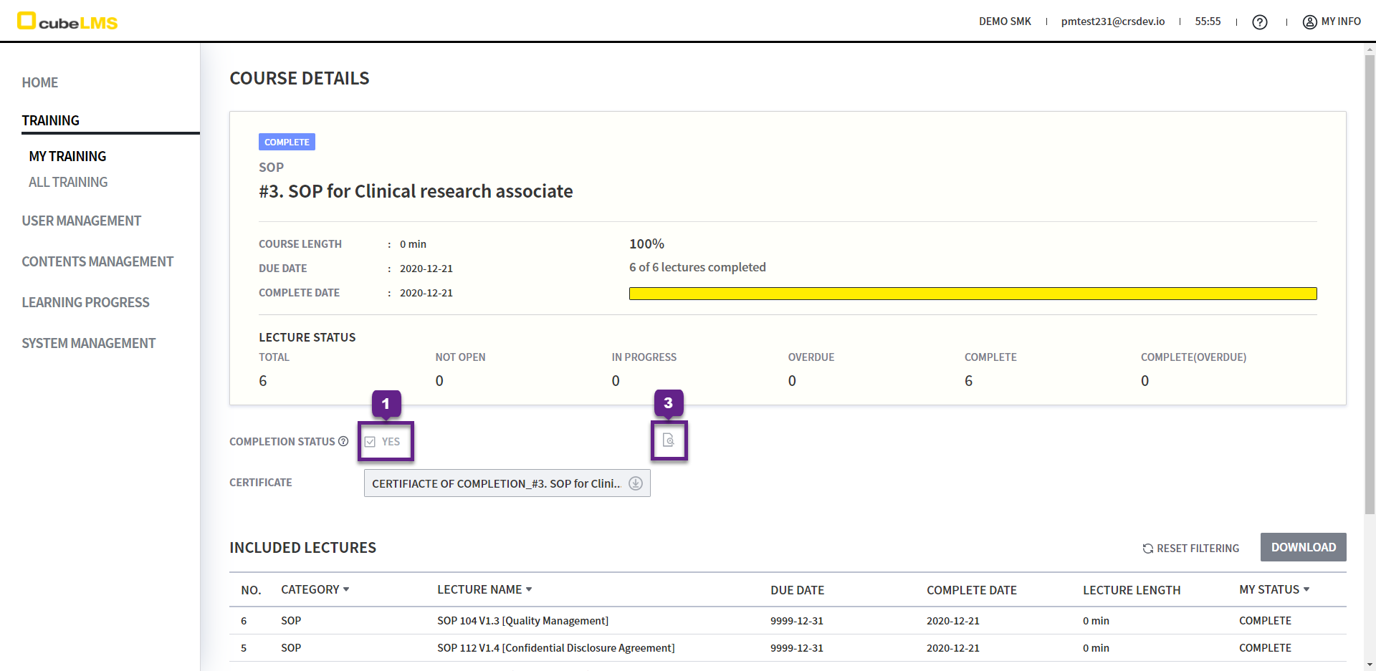The height and width of the screenshot is (671, 1376).
Task: Select LEARNING PROGRESS from the sidebar
Action: 85,302
